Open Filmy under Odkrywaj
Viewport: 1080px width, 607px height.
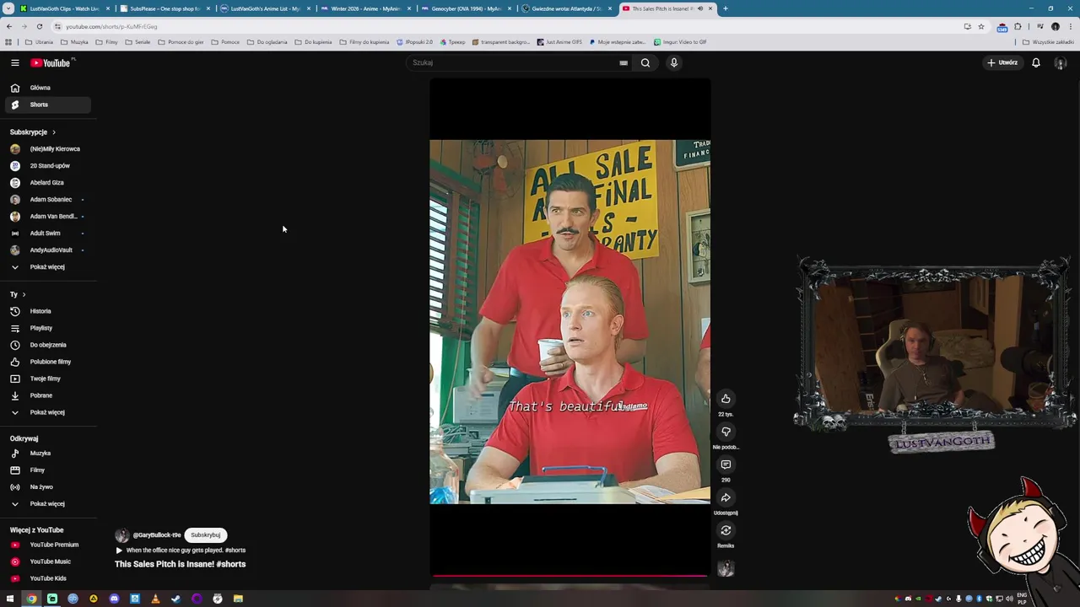(x=46, y=470)
